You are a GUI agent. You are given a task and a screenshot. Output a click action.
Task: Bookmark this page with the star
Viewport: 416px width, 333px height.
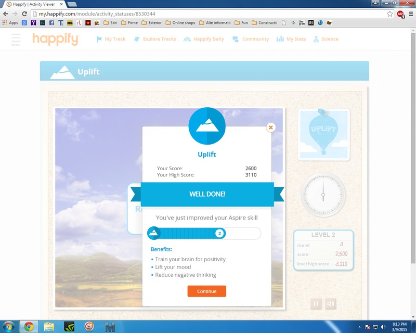click(x=389, y=14)
